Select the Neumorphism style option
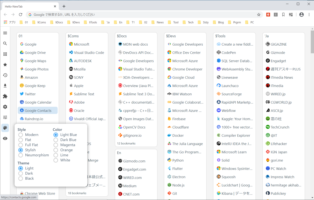 pos(20,155)
